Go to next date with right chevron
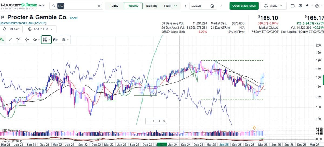324x147 pixels. (221, 6)
